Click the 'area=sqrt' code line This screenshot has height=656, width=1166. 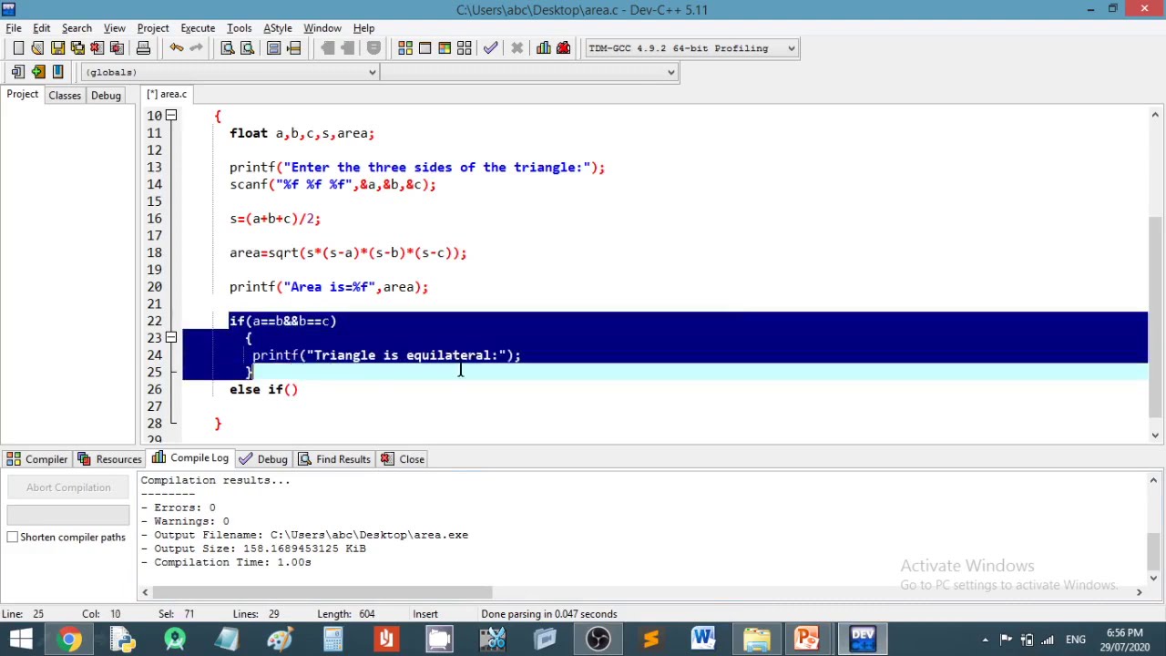(348, 253)
